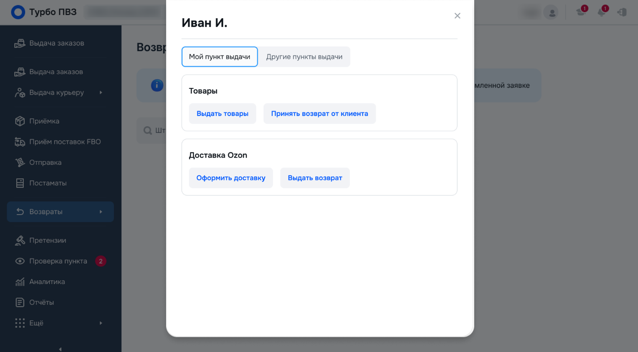
Task: Click the Доставка Ozon section heading
Action: coord(218,155)
